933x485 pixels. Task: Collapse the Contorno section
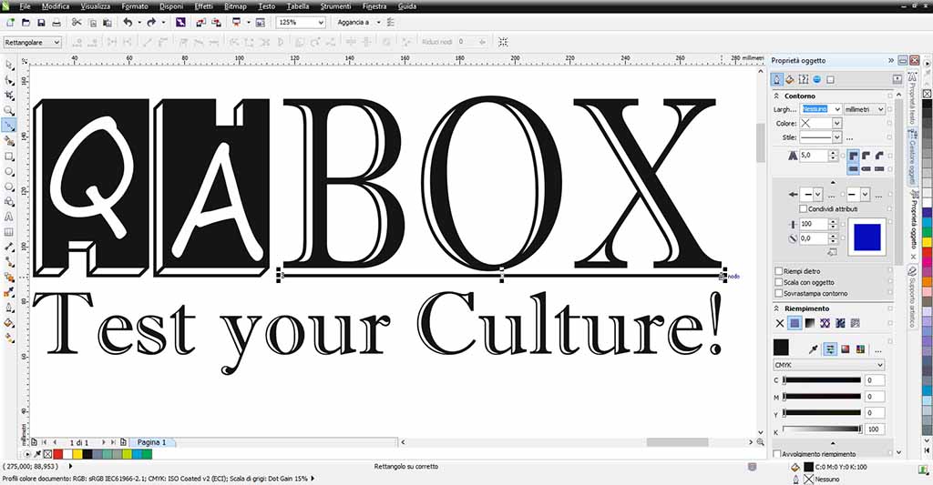click(776, 96)
